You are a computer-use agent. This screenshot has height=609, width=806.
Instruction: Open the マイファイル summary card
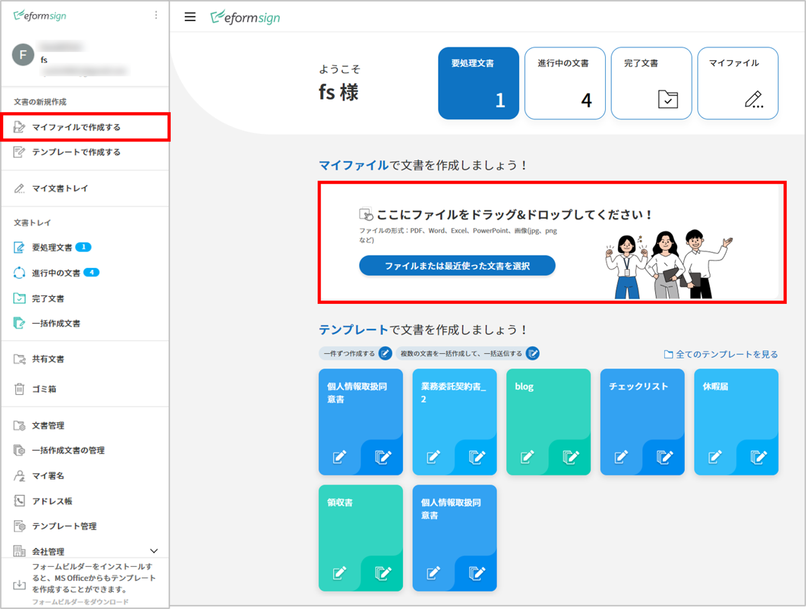click(x=737, y=83)
